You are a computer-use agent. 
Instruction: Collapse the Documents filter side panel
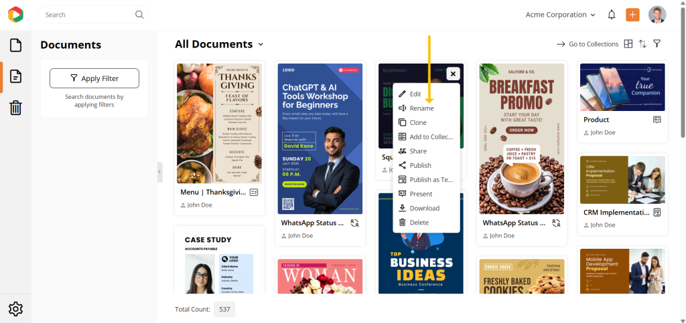159,172
